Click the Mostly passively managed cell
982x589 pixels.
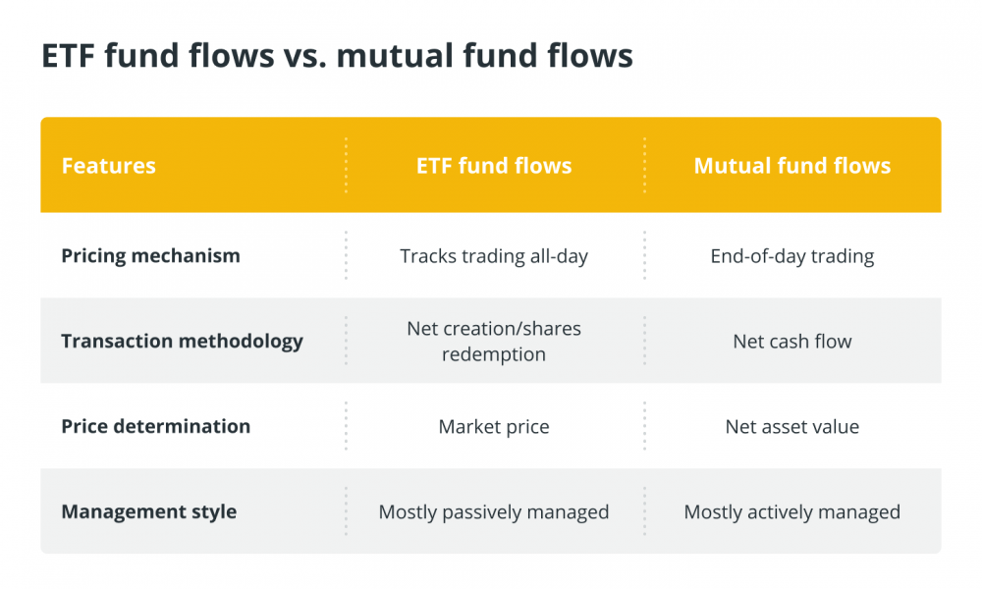pos(494,512)
